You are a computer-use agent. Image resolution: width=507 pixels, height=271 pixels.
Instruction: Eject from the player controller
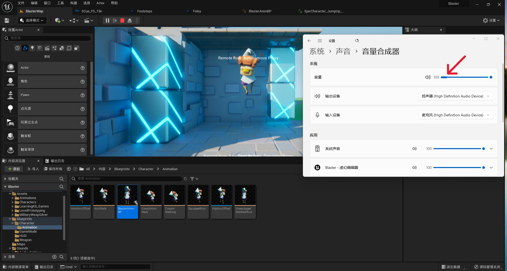130,20
